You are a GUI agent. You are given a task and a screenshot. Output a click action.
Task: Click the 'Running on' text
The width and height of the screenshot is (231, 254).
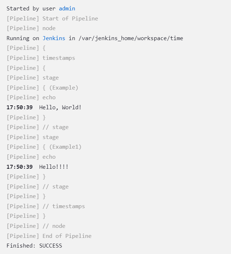pos(23,38)
